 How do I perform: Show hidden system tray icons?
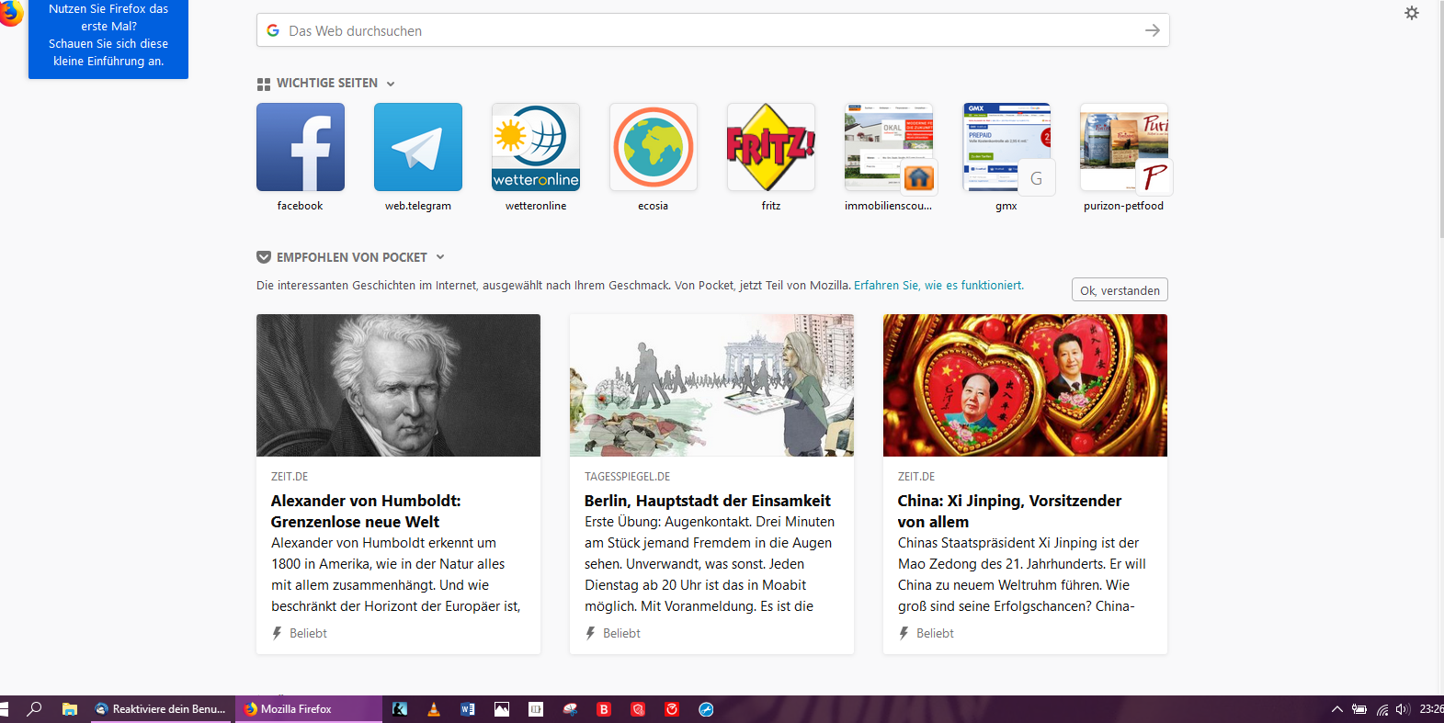coord(1336,709)
